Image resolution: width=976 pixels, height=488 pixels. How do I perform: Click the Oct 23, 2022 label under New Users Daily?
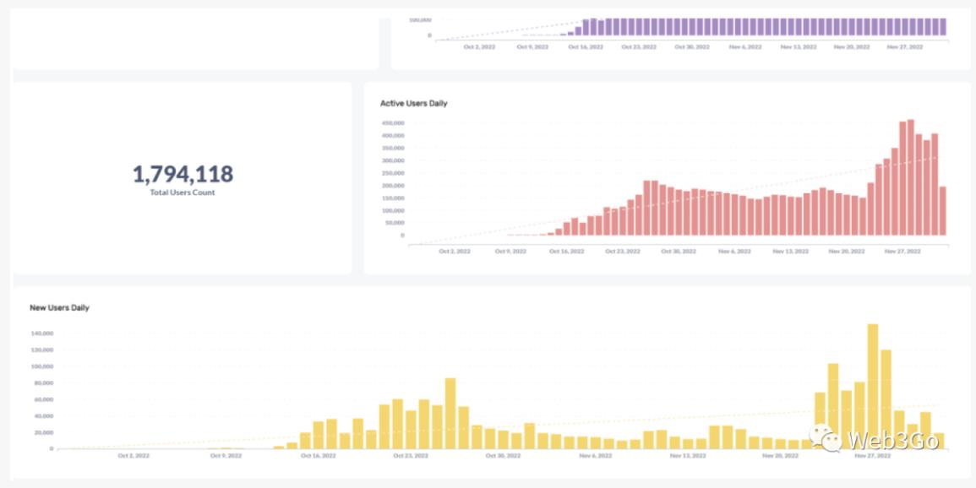click(410, 456)
